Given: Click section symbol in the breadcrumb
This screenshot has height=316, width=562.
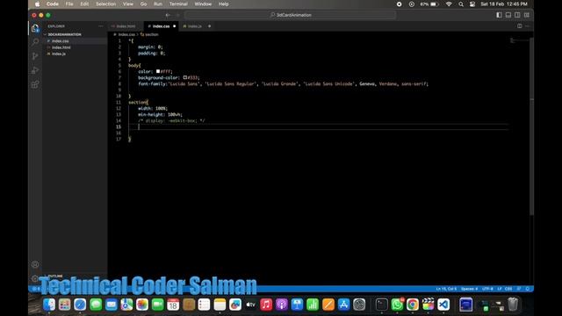Looking at the screenshot, I should point(152,35).
